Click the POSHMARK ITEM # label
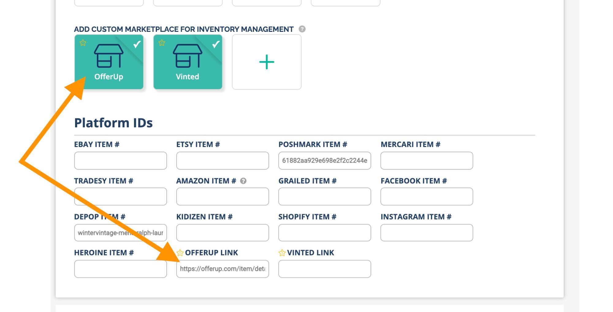Viewport: 613px width, 312px height. click(x=313, y=145)
